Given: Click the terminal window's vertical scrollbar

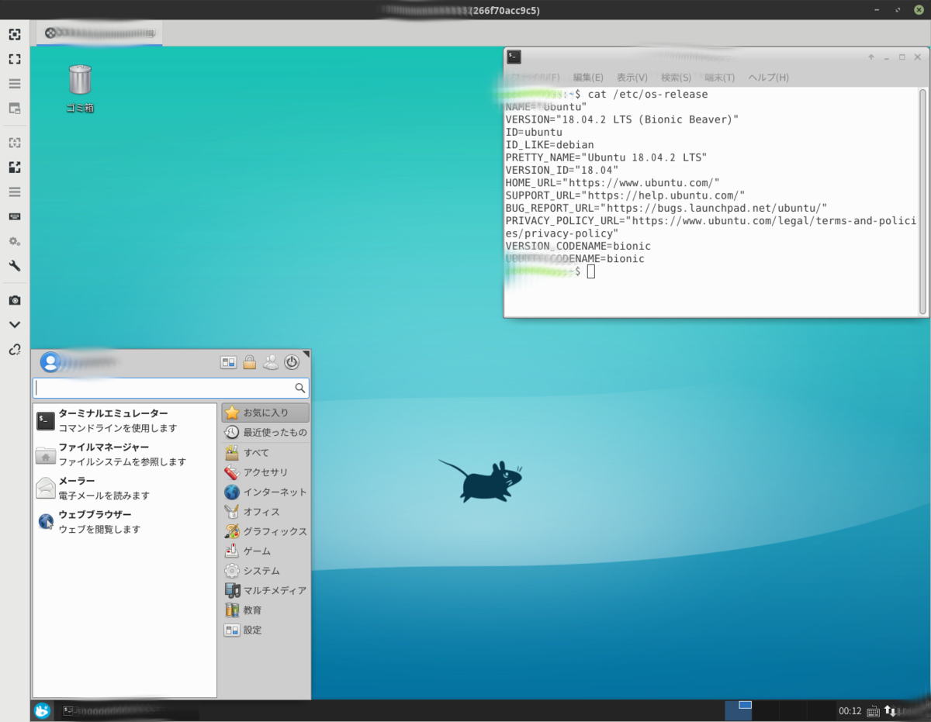Looking at the screenshot, I should 922,202.
